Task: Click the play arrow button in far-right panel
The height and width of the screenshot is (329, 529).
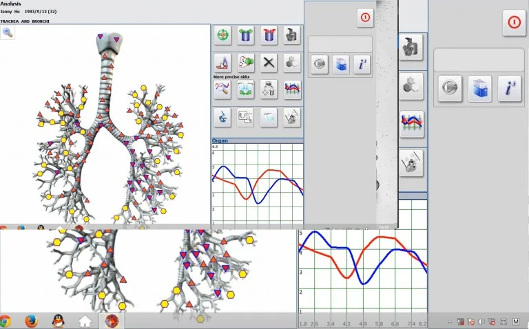Action: coord(450,89)
